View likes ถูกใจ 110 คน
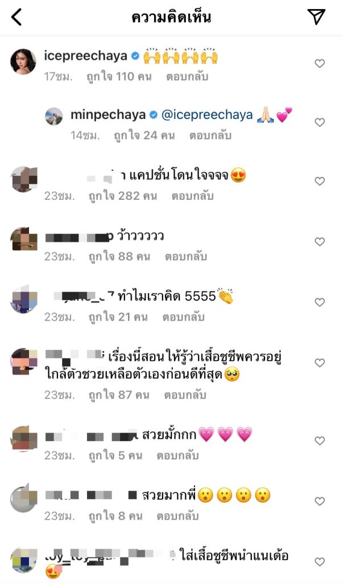 [119, 77]
